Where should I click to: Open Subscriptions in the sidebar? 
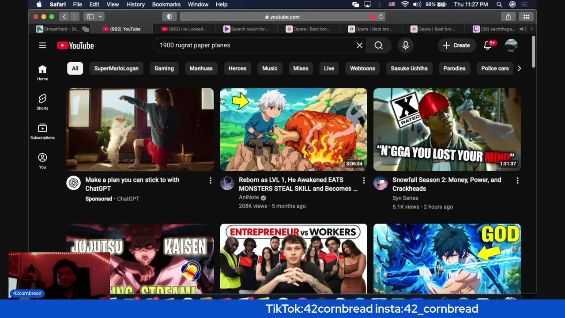pyautogui.click(x=42, y=132)
